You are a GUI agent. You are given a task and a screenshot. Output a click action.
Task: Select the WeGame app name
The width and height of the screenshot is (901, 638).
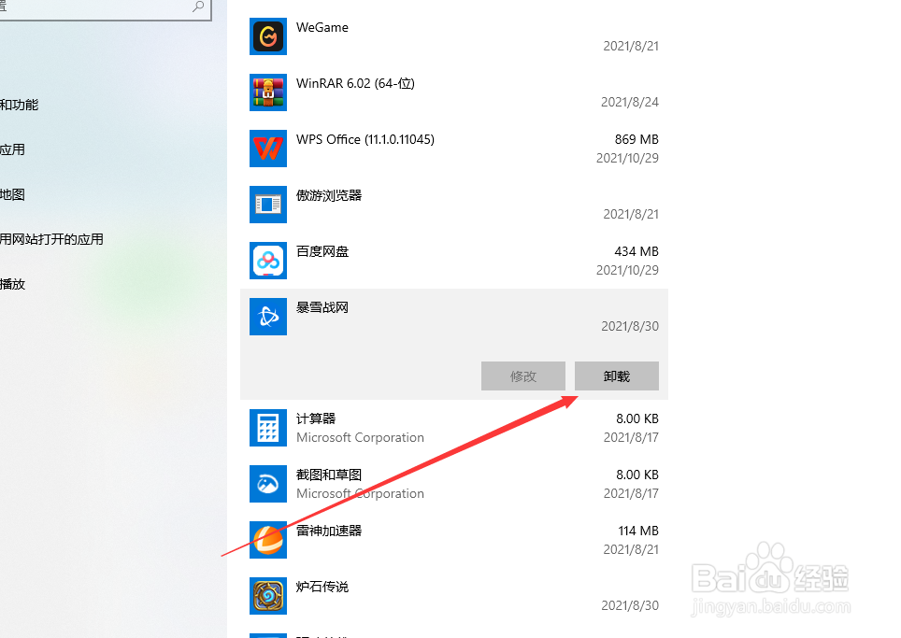[x=322, y=28]
